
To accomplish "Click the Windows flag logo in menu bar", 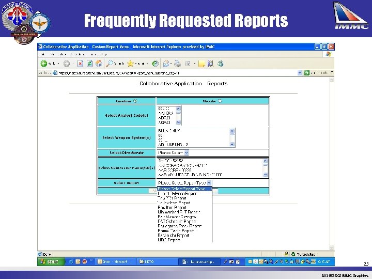I will pos(329,54).
